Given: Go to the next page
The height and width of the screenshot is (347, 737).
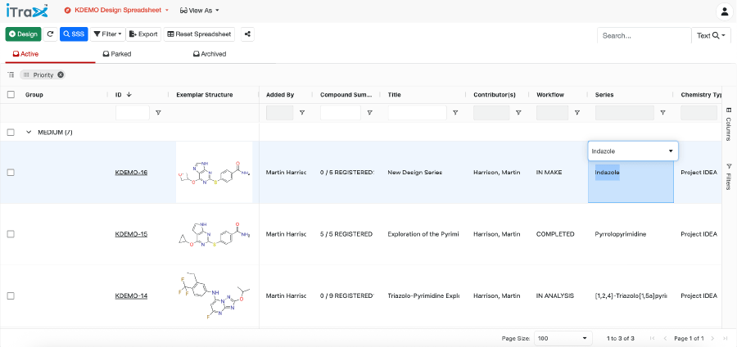Looking at the screenshot, I should pyautogui.click(x=712, y=338).
